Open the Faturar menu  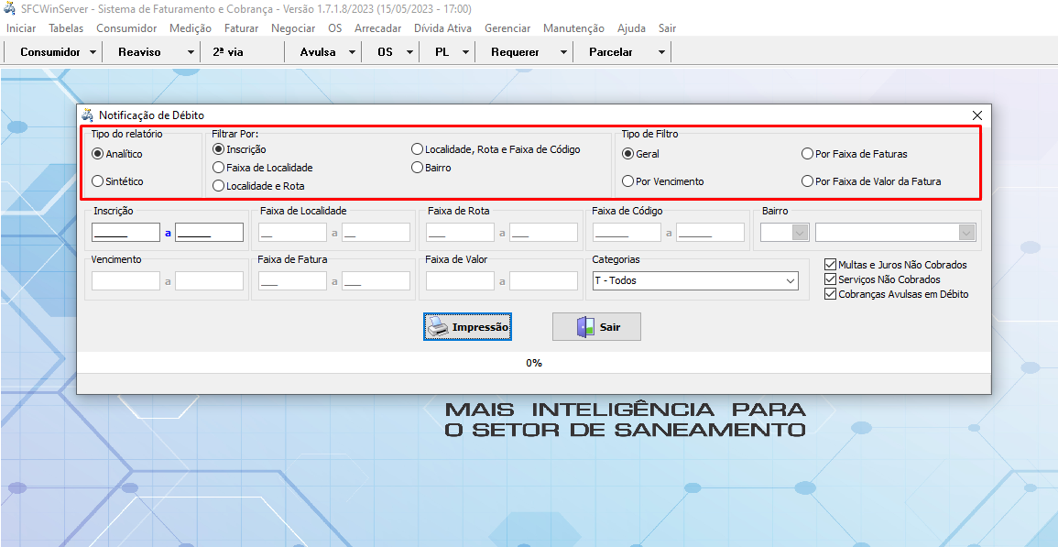[x=241, y=28]
